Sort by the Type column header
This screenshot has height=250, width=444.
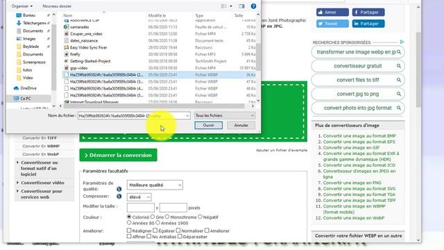[x=199, y=15]
